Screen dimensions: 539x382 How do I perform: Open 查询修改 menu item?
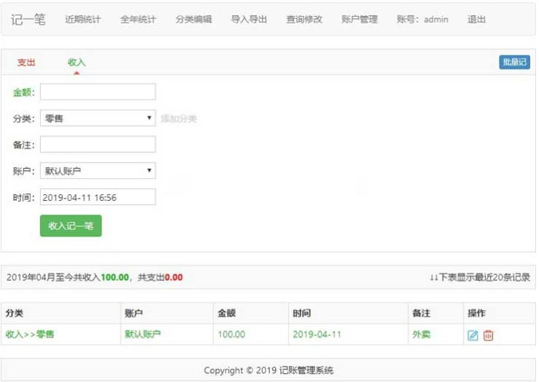(304, 19)
